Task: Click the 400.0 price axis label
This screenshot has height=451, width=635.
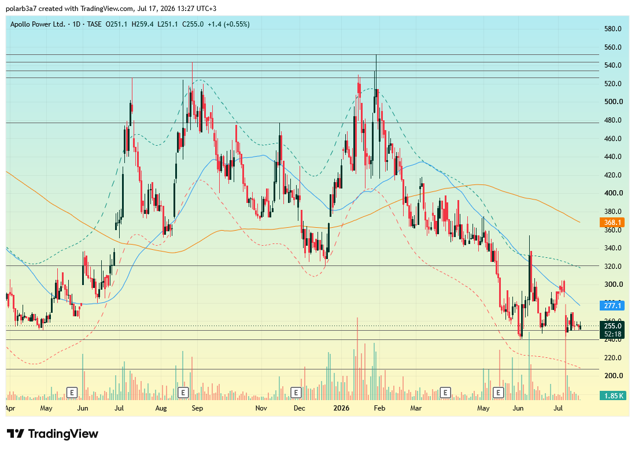Action: click(x=612, y=193)
